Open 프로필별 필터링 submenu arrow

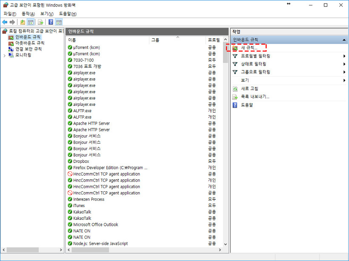pos(344,56)
